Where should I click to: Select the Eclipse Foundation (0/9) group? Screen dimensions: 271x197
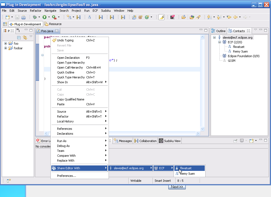click(244, 56)
